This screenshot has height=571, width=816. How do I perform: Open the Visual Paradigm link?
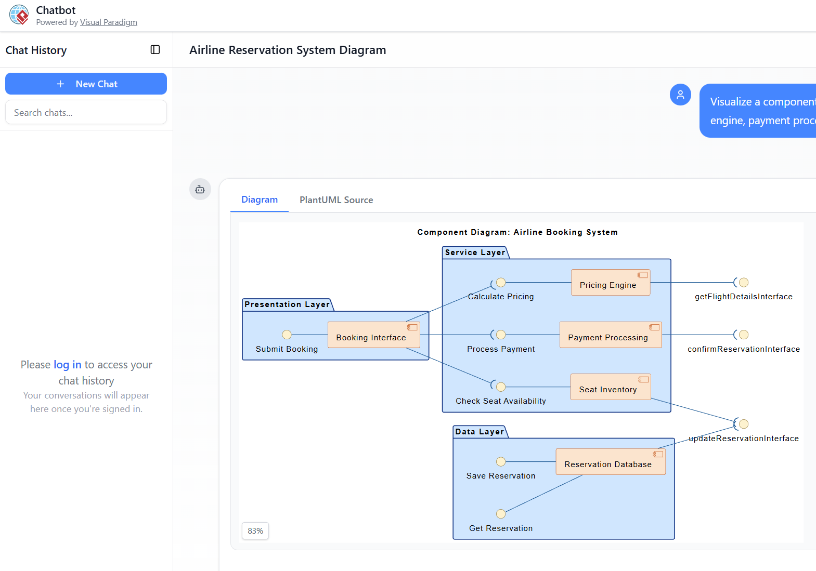click(108, 22)
